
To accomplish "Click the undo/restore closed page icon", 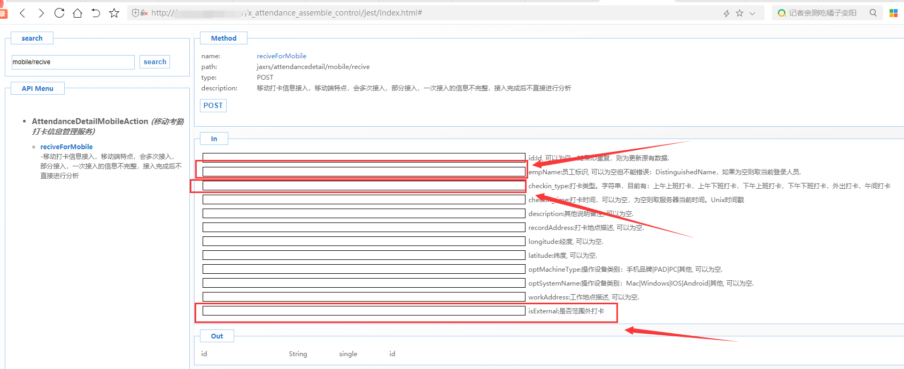I will pyautogui.click(x=96, y=13).
